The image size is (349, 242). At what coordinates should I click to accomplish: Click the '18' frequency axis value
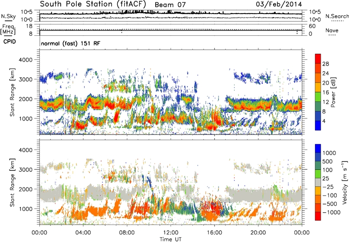[x=29, y=26]
